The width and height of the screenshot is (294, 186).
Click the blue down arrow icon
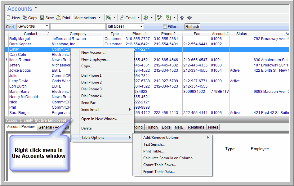point(189,18)
